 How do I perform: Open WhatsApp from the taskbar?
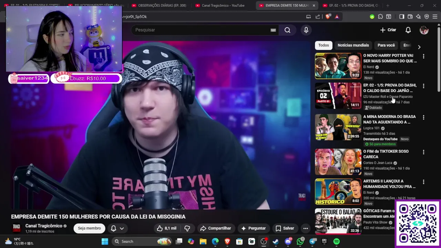(x=300, y=241)
